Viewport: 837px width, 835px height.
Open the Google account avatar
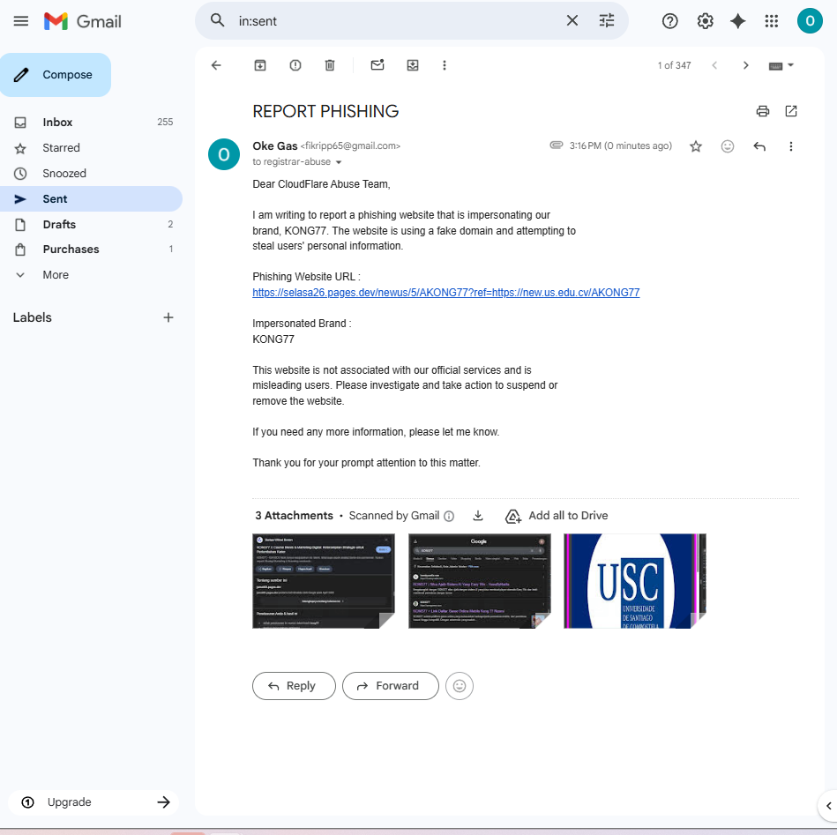810,21
